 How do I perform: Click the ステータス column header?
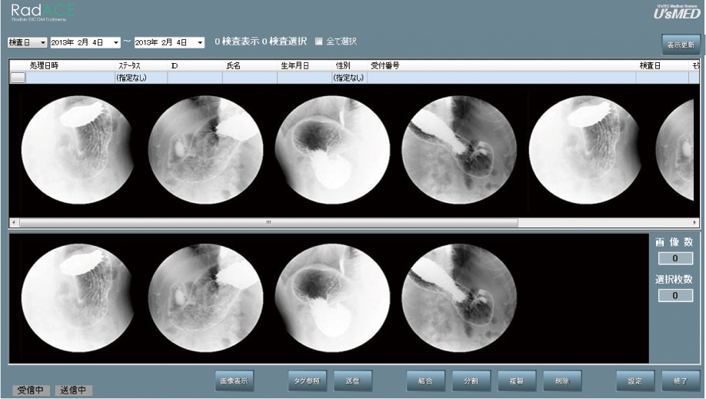[129, 66]
